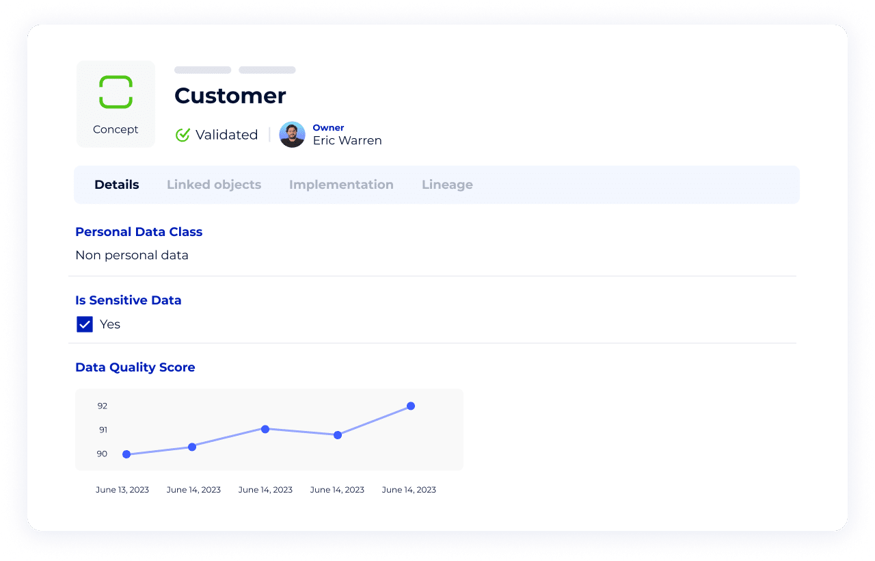Click the third data point on the chart

[265, 429]
